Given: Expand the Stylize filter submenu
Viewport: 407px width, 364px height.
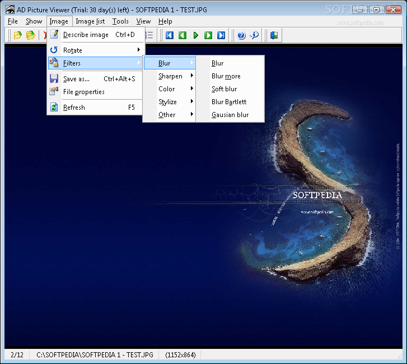Looking at the screenshot, I should coord(170,102).
